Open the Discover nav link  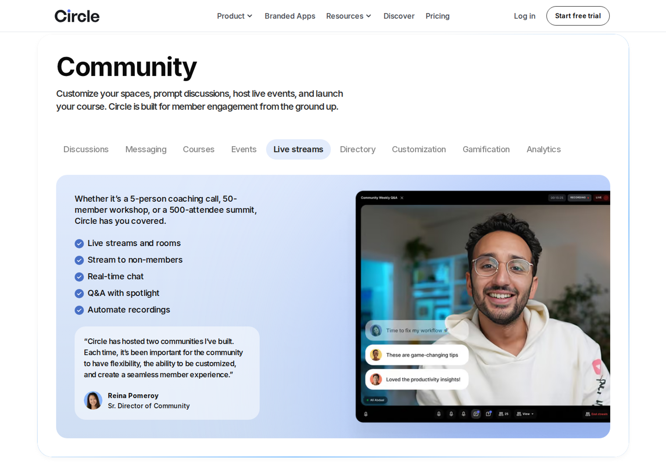point(399,16)
